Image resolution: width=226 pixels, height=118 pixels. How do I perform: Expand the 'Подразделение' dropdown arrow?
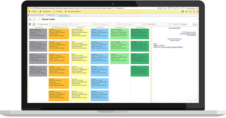pos(118,24)
